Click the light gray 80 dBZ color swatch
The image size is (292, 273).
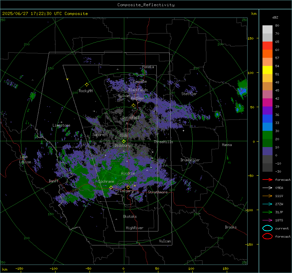click(267, 29)
